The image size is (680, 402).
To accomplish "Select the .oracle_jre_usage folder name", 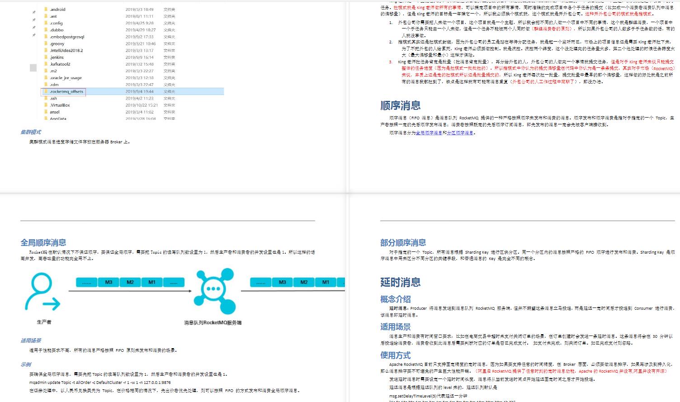I will pyautogui.click(x=66, y=78).
